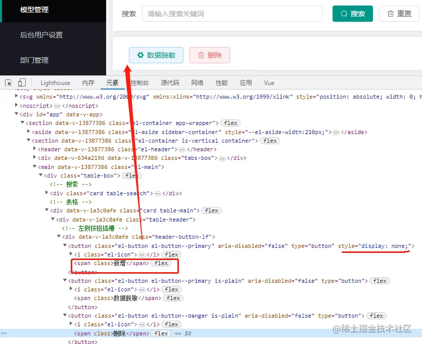Toggle the device toolbar icon
Screen dimensions: 422x344
coord(22,82)
